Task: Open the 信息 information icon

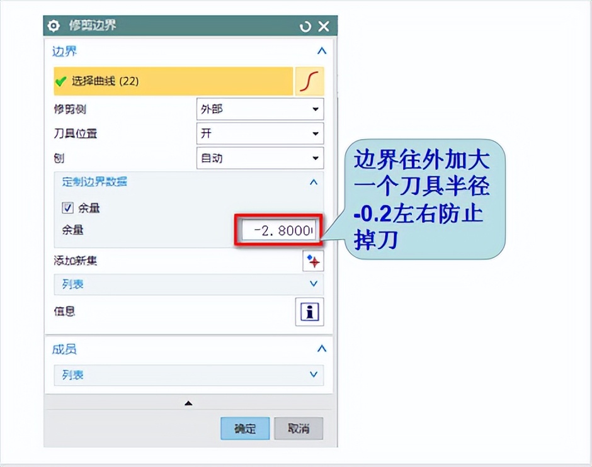Action: coord(309,312)
